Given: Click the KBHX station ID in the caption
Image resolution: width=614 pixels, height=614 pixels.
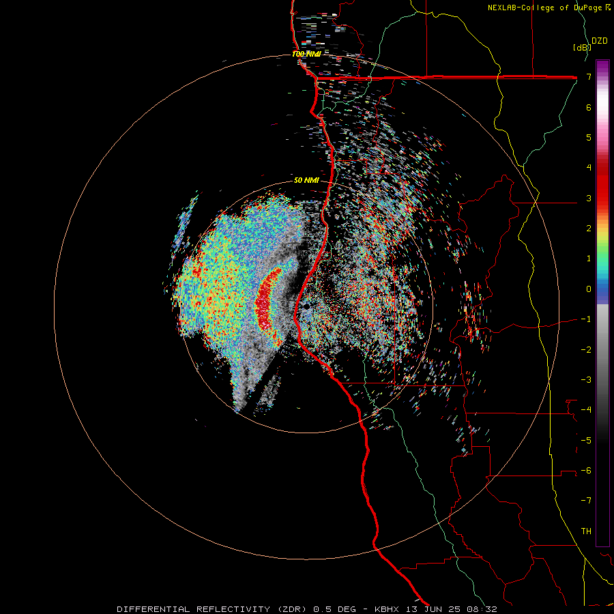Looking at the screenshot, I should click(x=387, y=609).
